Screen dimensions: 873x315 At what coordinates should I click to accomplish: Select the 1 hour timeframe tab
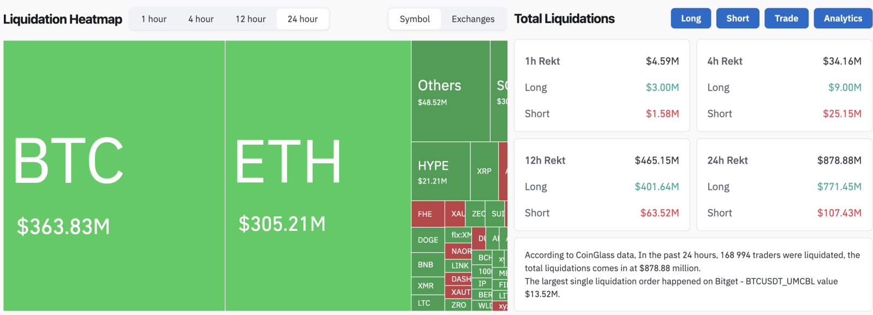coord(154,19)
